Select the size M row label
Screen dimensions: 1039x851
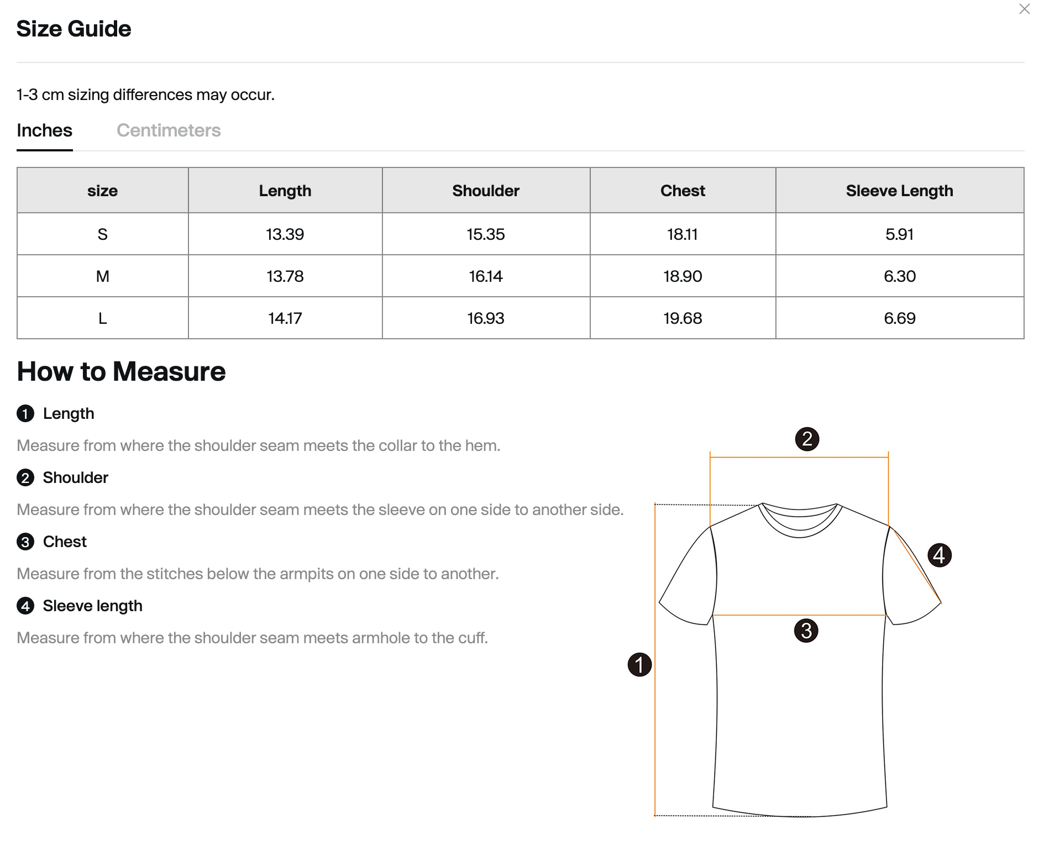point(102,276)
